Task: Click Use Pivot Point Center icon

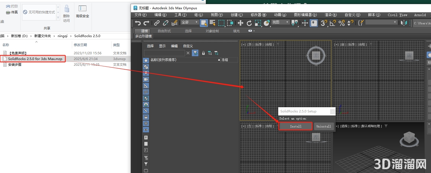Action: pyautogui.click(x=295, y=23)
